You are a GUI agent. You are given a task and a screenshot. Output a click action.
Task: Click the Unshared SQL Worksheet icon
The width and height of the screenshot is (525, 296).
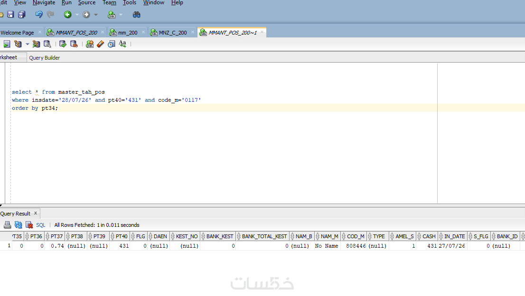pos(89,44)
